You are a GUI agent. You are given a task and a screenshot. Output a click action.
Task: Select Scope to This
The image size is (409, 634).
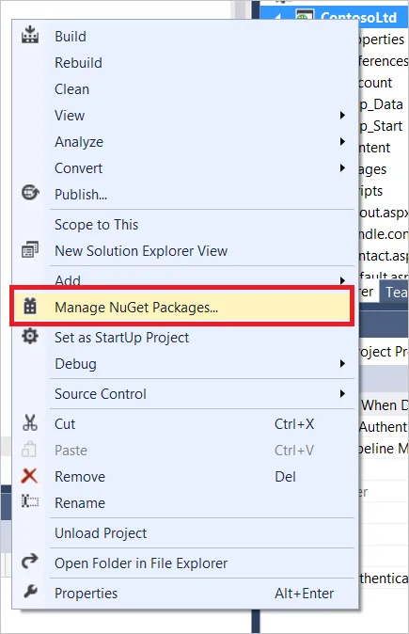(96, 225)
